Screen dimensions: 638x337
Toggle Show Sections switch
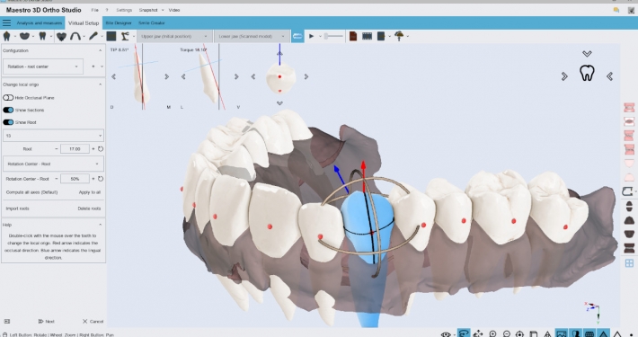8,110
